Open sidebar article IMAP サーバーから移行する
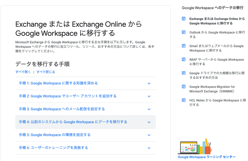This screenshot has width=248, height=161. (217, 62)
